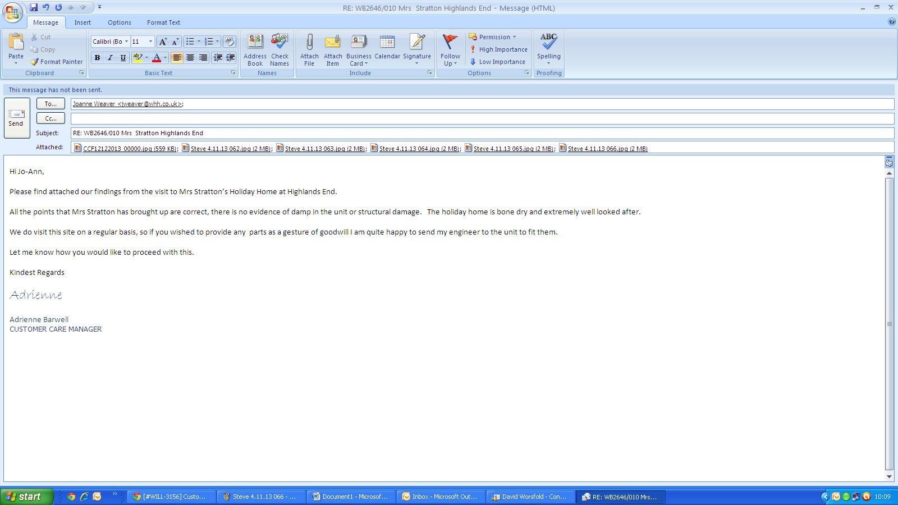The image size is (898, 505).
Task: Shrink the font size
Action: [x=175, y=42]
